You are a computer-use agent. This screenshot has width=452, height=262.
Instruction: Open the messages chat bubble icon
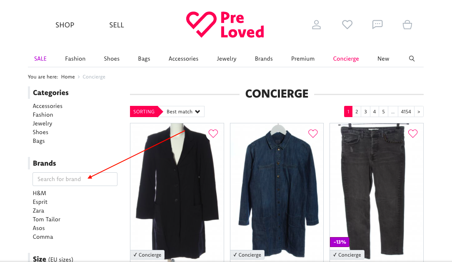377,25
